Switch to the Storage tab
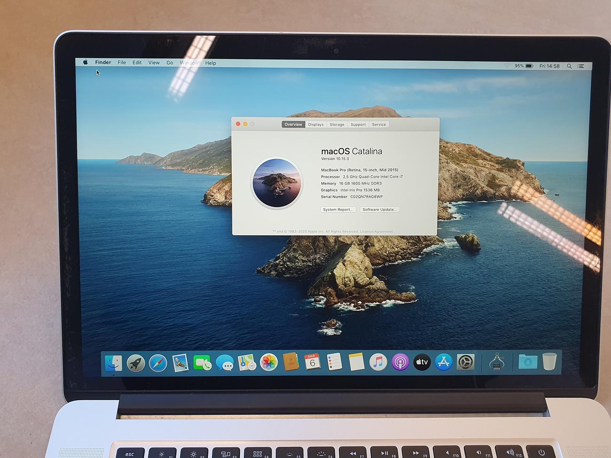This screenshot has width=611, height=458. [x=337, y=124]
